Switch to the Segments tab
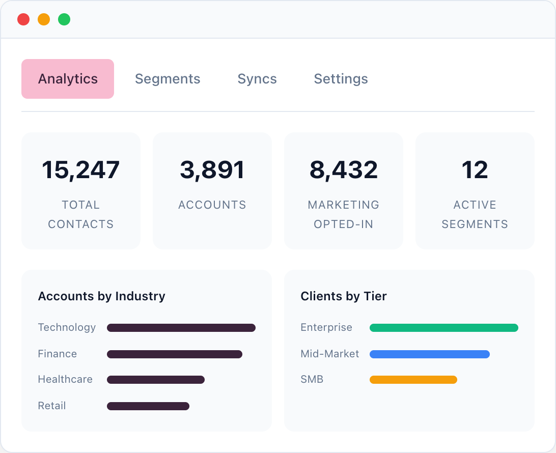Image resolution: width=556 pixels, height=453 pixels. 168,79
